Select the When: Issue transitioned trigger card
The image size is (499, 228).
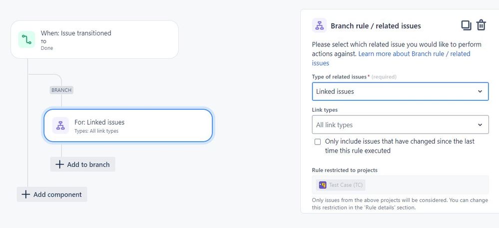94,39
